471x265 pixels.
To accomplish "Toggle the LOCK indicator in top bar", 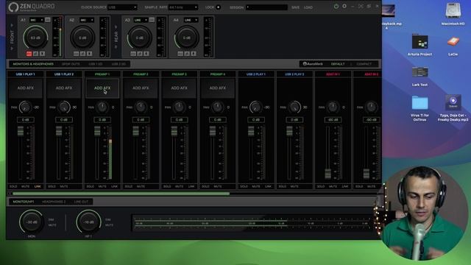I will (218, 7).
